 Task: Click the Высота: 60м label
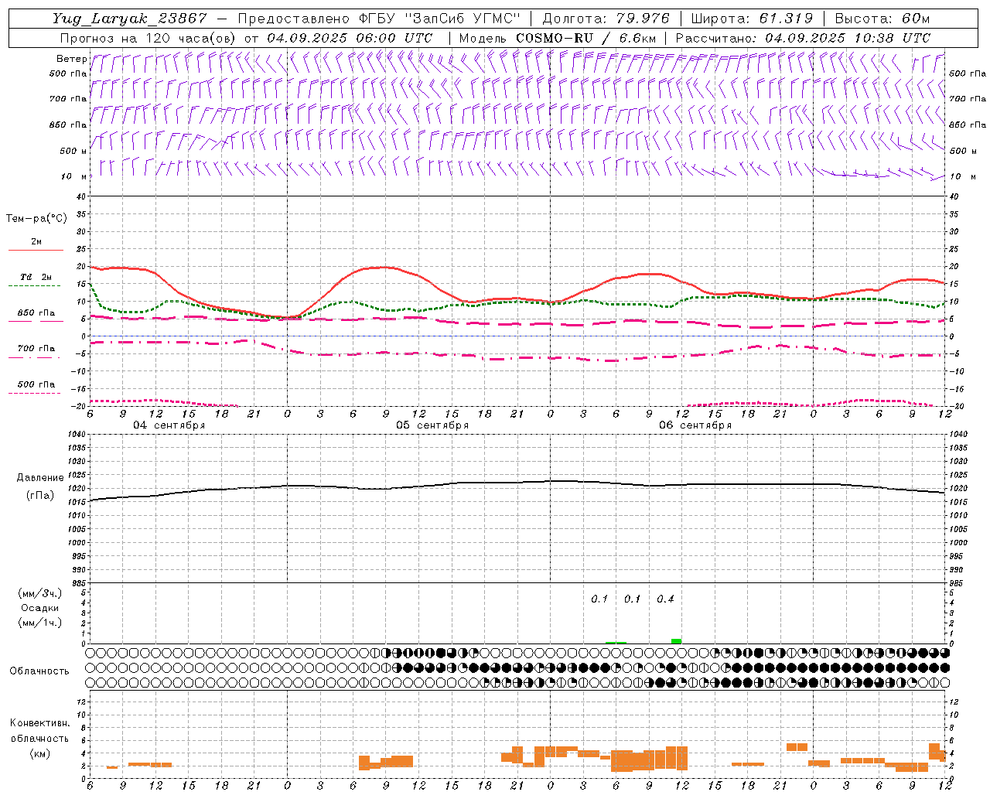click(882, 19)
